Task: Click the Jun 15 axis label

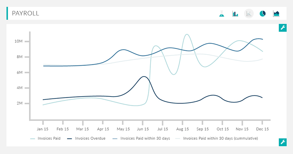Action: click(x=143, y=129)
